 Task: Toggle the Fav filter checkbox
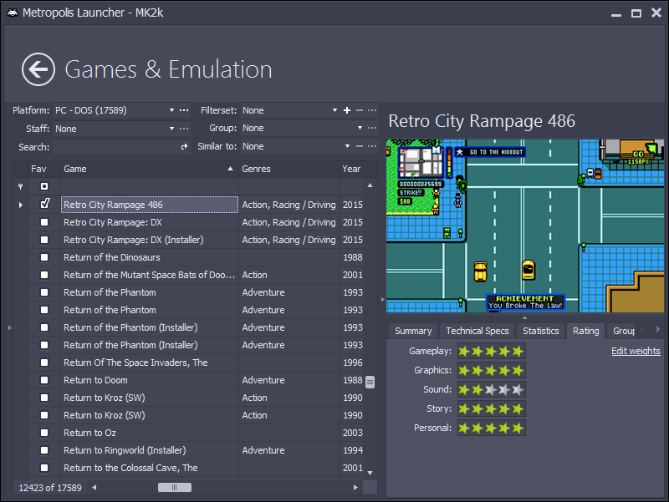(44, 186)
